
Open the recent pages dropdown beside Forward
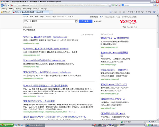tap(8, 5)
